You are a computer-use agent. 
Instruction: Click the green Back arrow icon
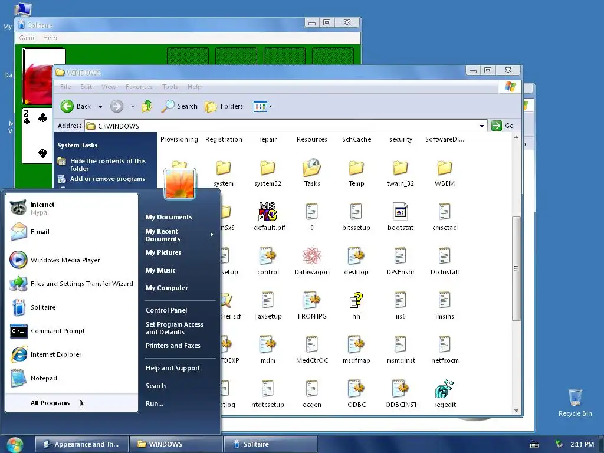[x=67, y=106]
